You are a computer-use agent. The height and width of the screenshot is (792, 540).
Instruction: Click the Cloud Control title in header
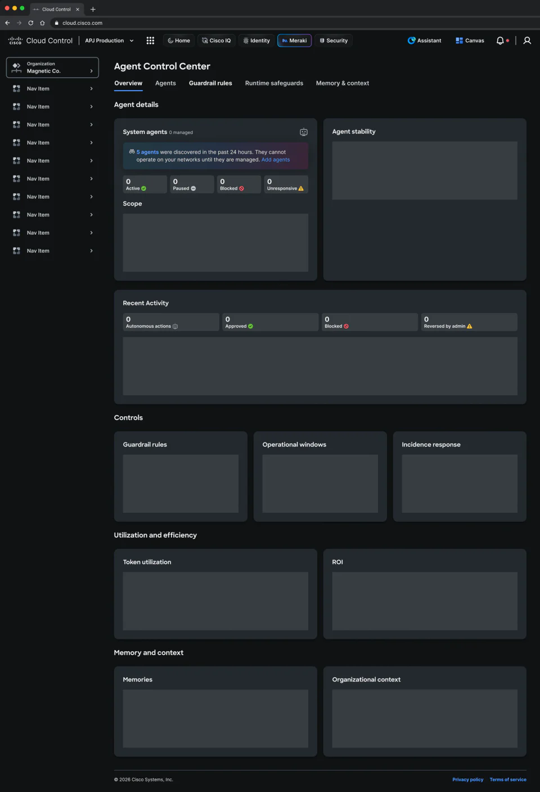[49, 41]
